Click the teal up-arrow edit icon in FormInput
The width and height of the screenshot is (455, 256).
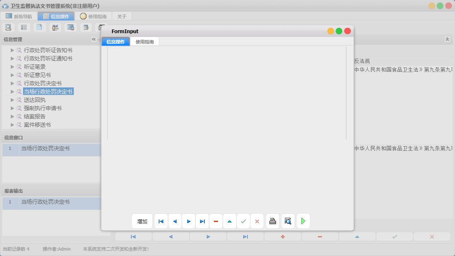(230, 221)
